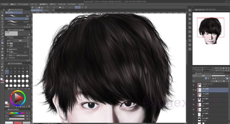Click the red sub drawing color swatch
The image size is (230, 124).
click(18, 123)
